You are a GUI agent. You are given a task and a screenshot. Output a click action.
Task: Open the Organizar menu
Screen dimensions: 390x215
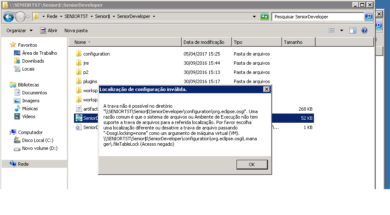19,30
